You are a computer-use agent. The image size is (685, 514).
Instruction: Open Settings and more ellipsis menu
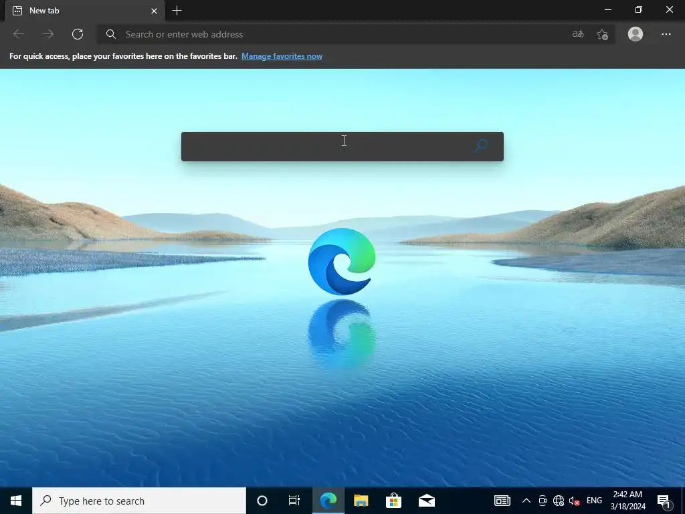[666, 34]
